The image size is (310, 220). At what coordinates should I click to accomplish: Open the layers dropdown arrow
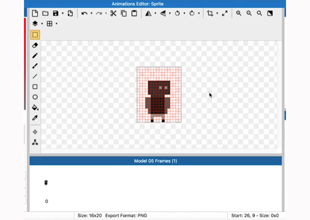point(42,24)
